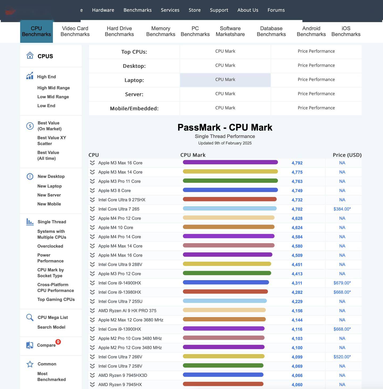Click the New Desktop badge icon

coord(30,176)
